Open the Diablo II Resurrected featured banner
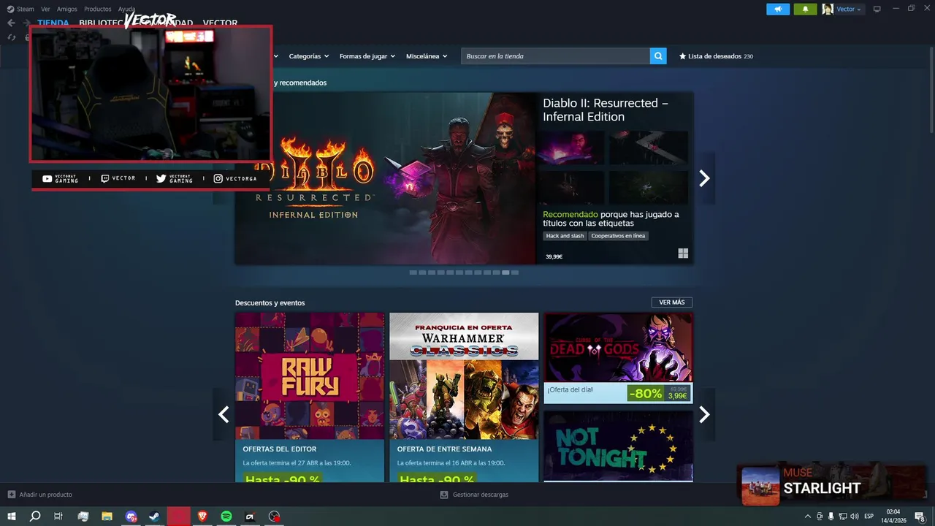Image resolution: width=935 pixels, height=526 pixels. tap(385, 178)
